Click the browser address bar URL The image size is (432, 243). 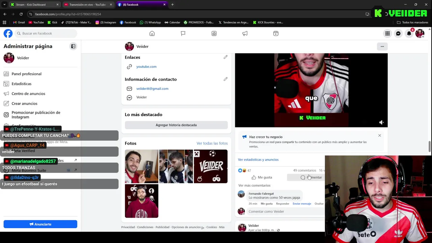(x=68, y=14)
